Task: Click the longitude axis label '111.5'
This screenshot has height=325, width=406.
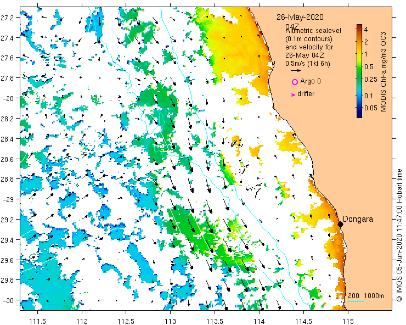Action: pos(38,322)
